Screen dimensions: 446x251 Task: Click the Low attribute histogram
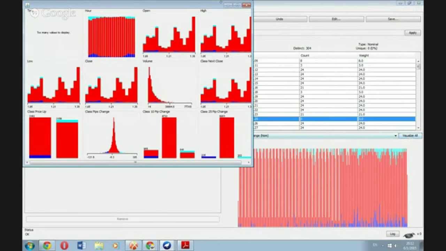click(54, 85)
